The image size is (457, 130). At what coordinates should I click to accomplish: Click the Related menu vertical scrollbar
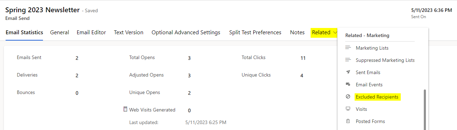coord(425,110)
